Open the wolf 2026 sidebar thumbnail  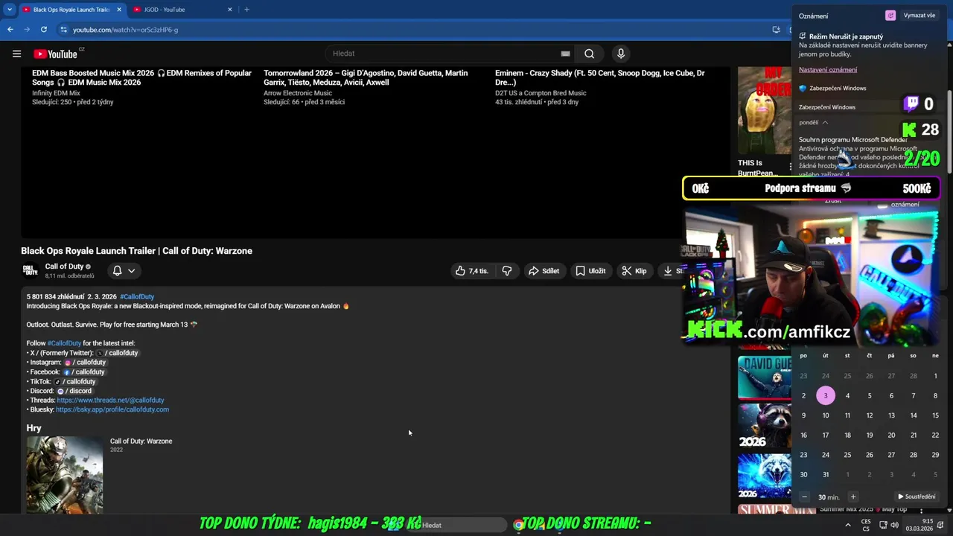click(765, 476)
